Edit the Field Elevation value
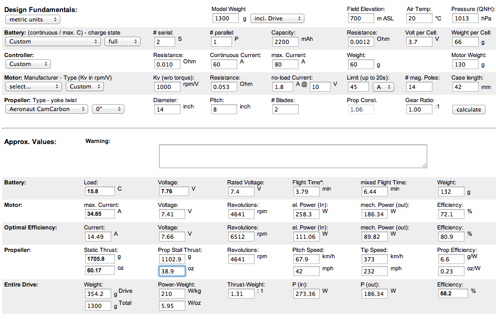Image resolution: width=496 pixels, height=319 pixels. (361, 19)
